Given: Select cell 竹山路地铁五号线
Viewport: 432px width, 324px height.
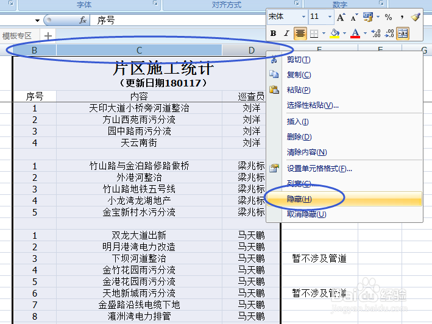Looking at the screenshot, I should pos(139,189).
